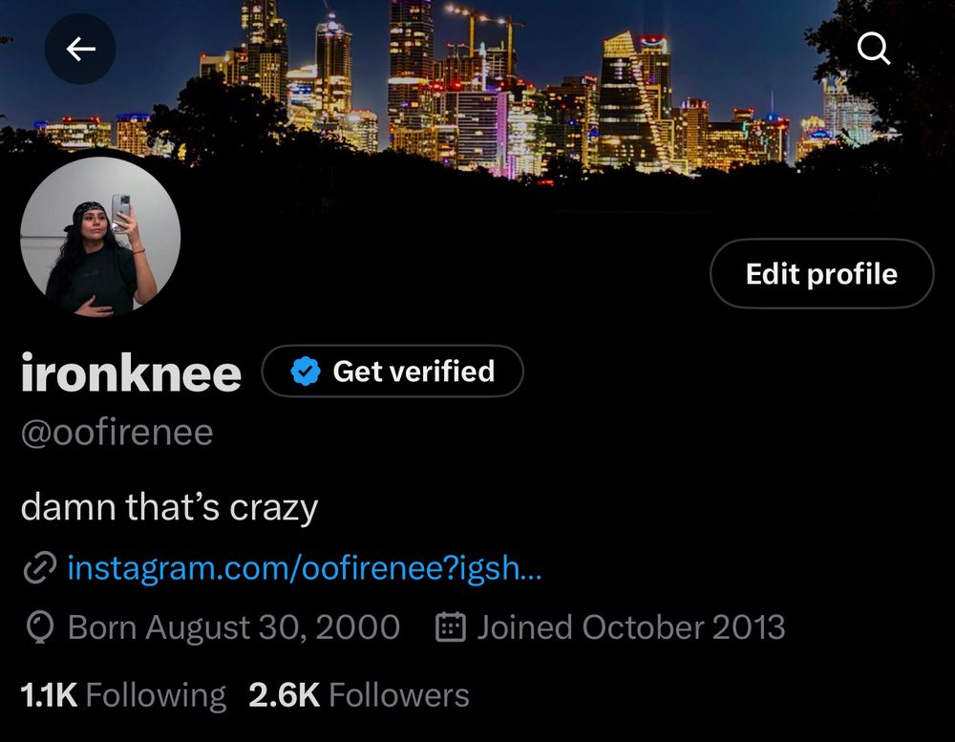Viewport: 955px width, 742px height.
Task: Click the blue verified badge icon
Action: (306, 371)
